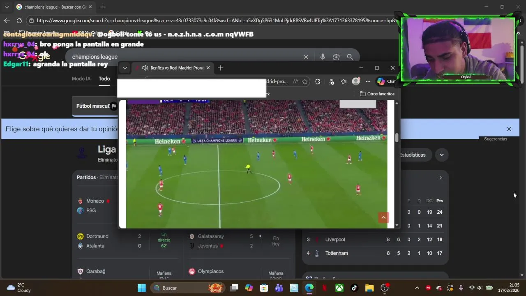Viewport: 526px width, 296px height.
Task: Click Tottenham in the standings table
Action: click(337, 253)
